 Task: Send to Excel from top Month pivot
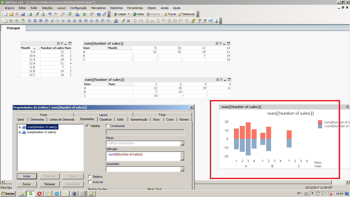tap(221, 43)
